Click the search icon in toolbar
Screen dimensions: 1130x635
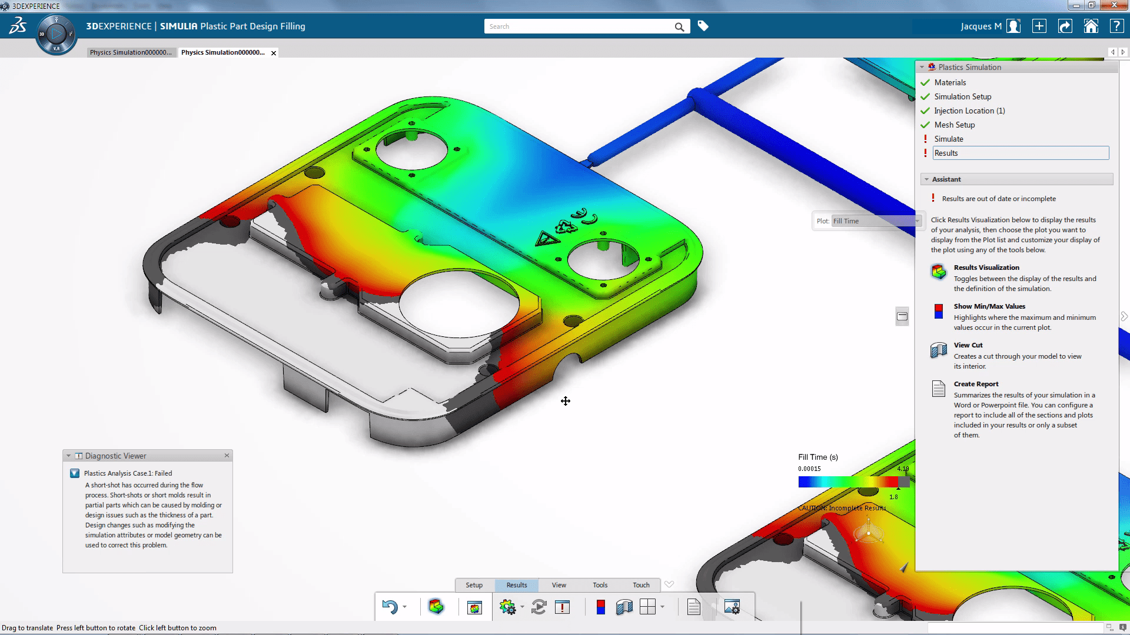679,26
